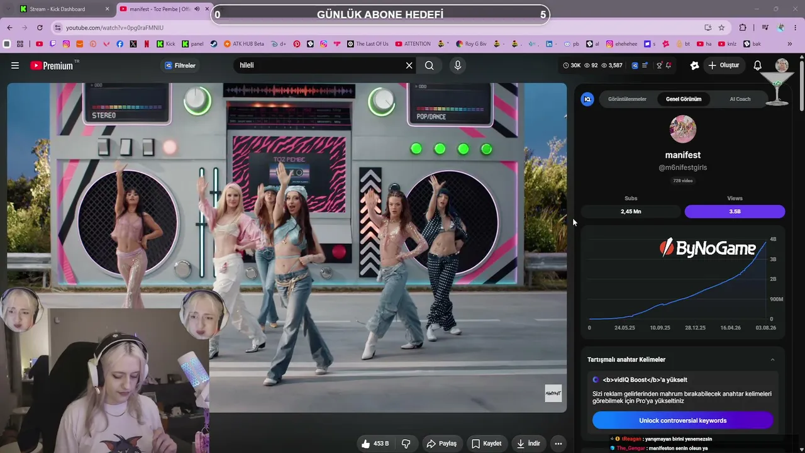Open the Roy G Biv bookmark
The height and width of the screenshot is (453, 805).
(x=471, y=44)
